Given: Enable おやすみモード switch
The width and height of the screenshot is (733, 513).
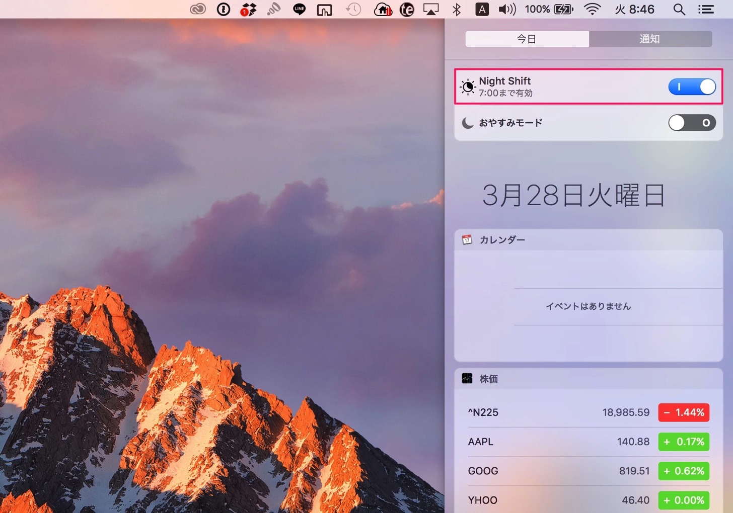Looking at the screenshot, I should [x=692, y=123].
